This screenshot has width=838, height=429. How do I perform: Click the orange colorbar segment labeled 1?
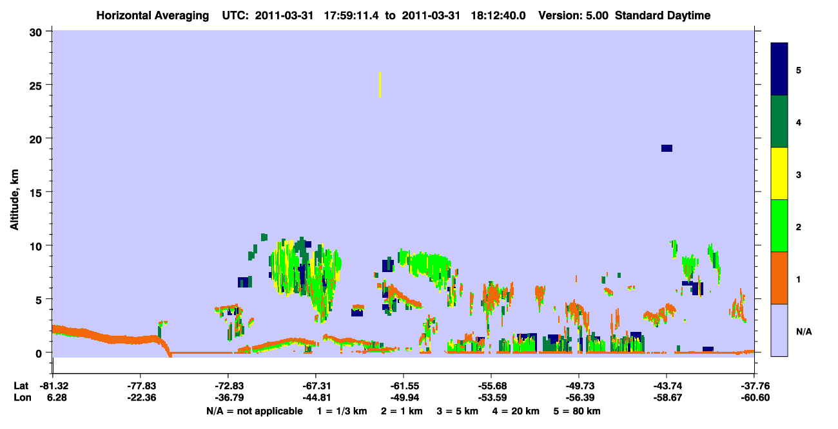point(779,278)
